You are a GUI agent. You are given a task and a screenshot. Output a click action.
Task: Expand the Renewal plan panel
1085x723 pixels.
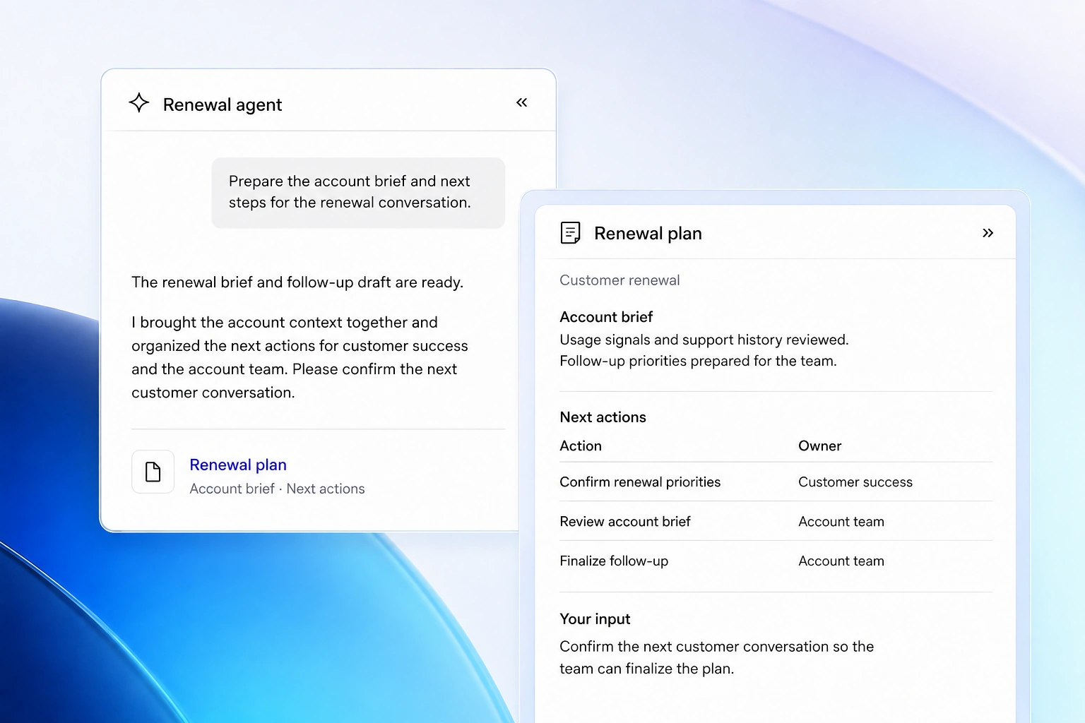tap(988, 233)
